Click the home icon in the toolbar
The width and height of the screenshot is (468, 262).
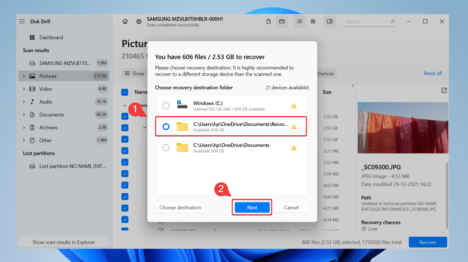[x=125, y=22]
